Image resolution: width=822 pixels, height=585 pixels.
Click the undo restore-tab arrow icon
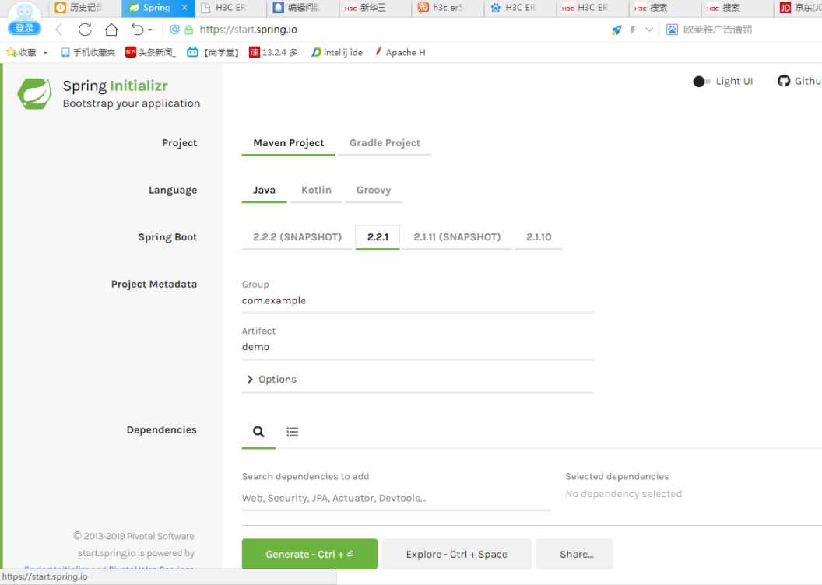(137, 30)
